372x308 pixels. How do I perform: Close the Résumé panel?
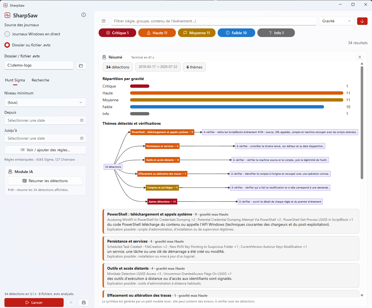click(360, 57)
